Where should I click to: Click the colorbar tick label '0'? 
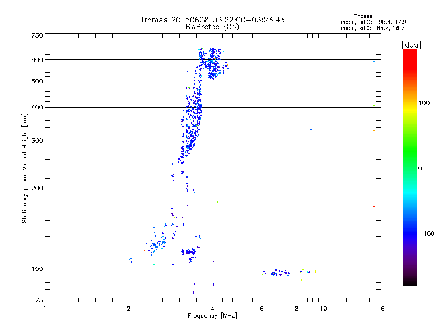tap(420, 169)
